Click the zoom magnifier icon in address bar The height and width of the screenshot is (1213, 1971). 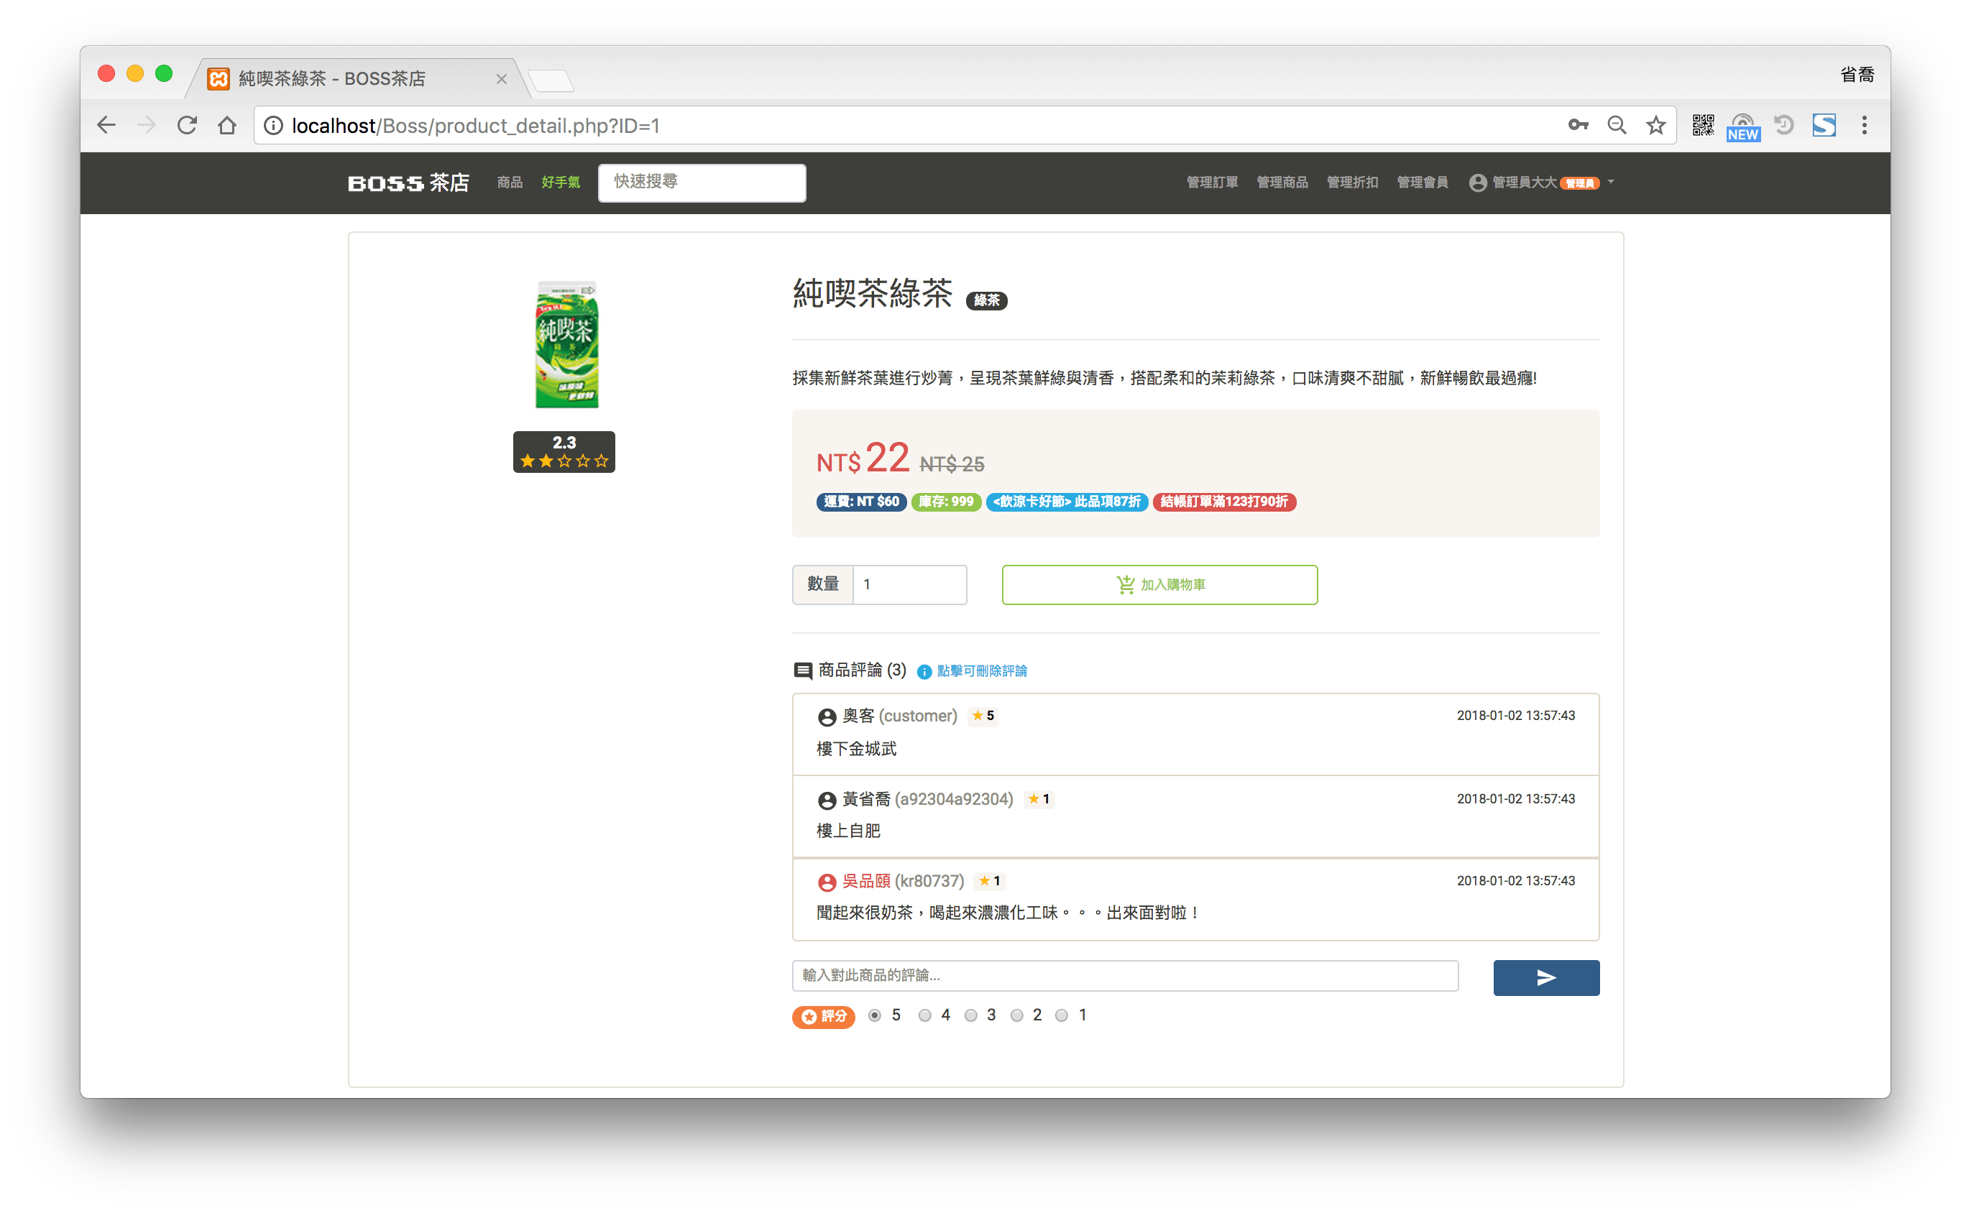(1617, 125)
